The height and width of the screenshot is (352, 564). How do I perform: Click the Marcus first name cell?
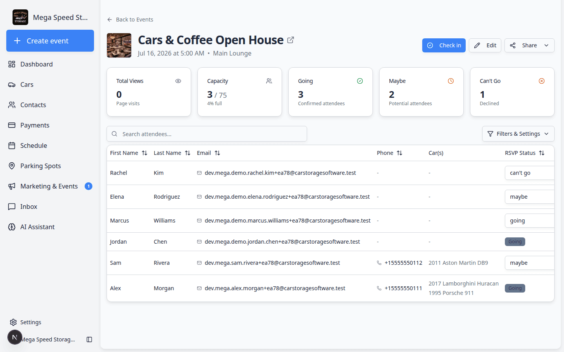click(x=119, y=221)
